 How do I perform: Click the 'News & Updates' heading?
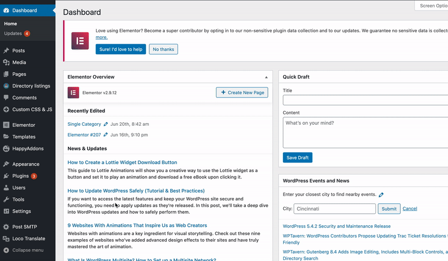[x=87, y=148]
